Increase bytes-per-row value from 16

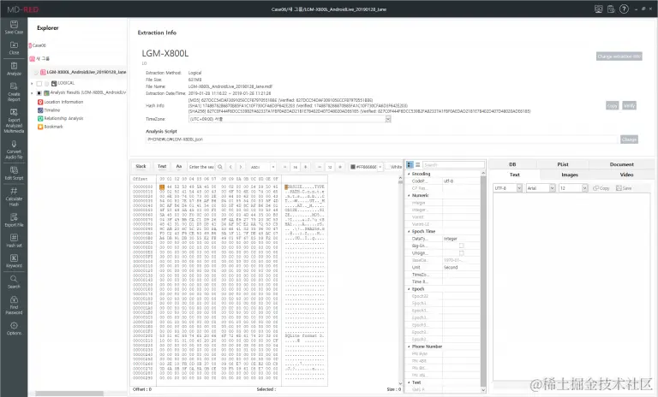click(x=306, y=167)
